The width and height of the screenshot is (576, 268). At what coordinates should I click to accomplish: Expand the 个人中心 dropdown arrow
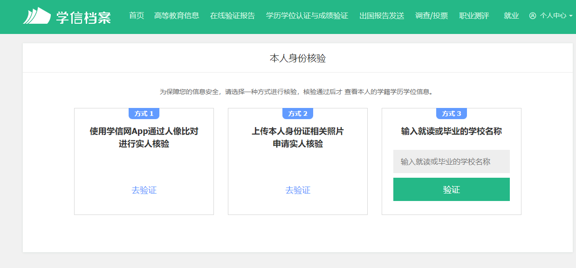pos(571,16)
